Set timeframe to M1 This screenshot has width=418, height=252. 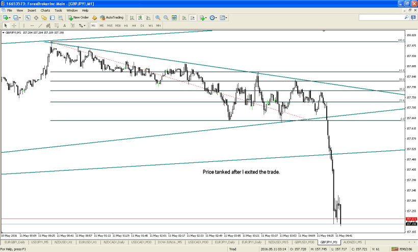coord(93,25)
